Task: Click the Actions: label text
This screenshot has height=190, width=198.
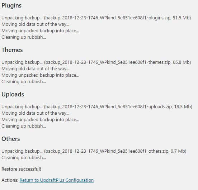Action: 10,180
